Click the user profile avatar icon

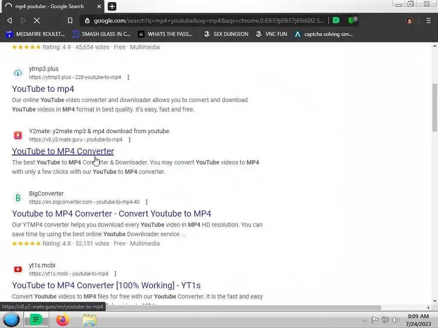(409, 20)
